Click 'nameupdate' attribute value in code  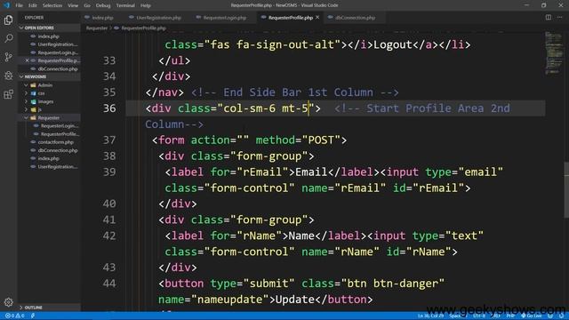tap(230, 300)
